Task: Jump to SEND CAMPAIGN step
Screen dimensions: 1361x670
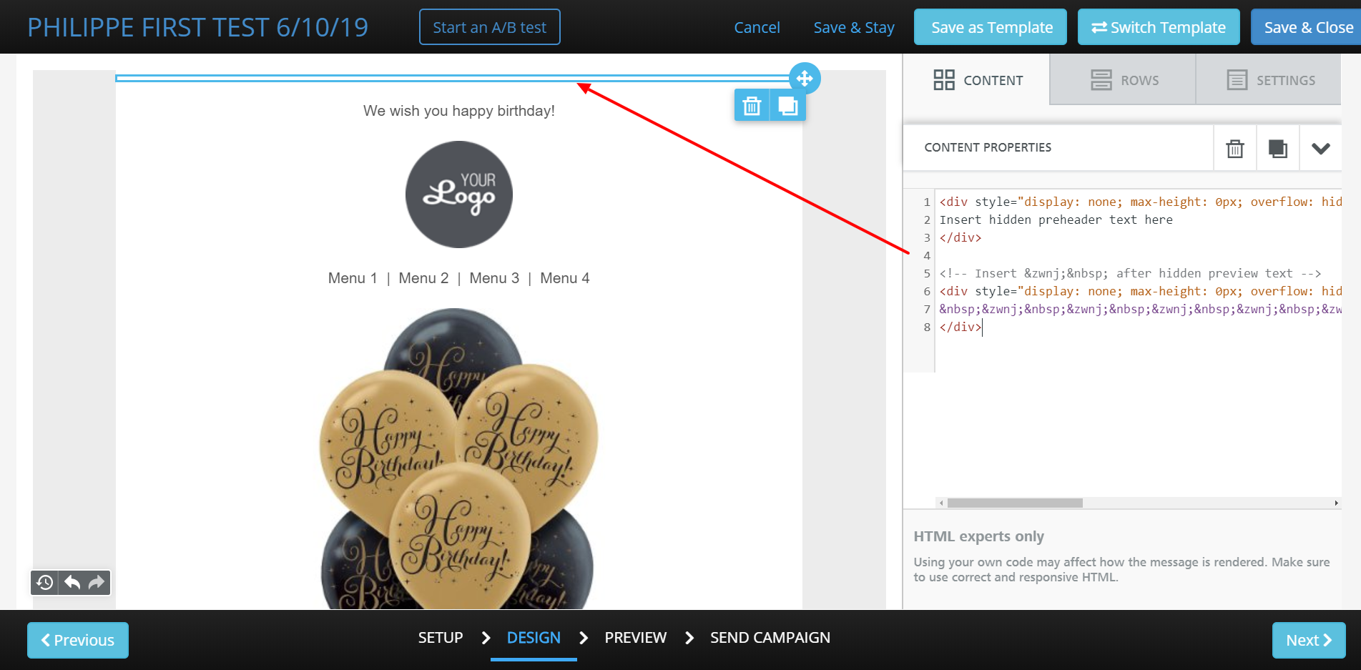Action: (x=770, y=638)
